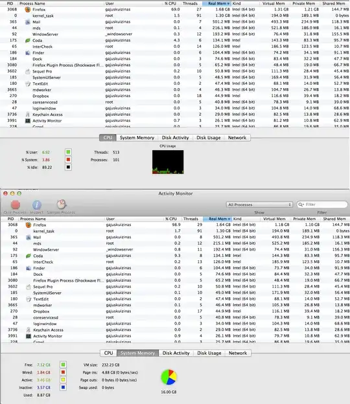Click the 16.00 GB memory pie chart

[x=169, y=377]
